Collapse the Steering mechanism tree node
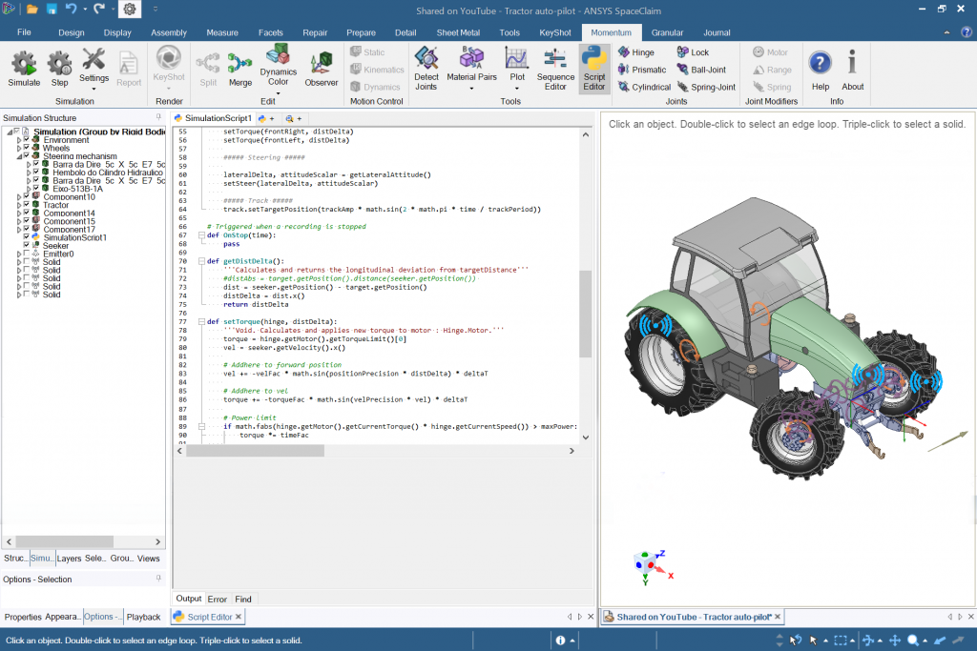977x651 pixels. click(x=19, y=156)
